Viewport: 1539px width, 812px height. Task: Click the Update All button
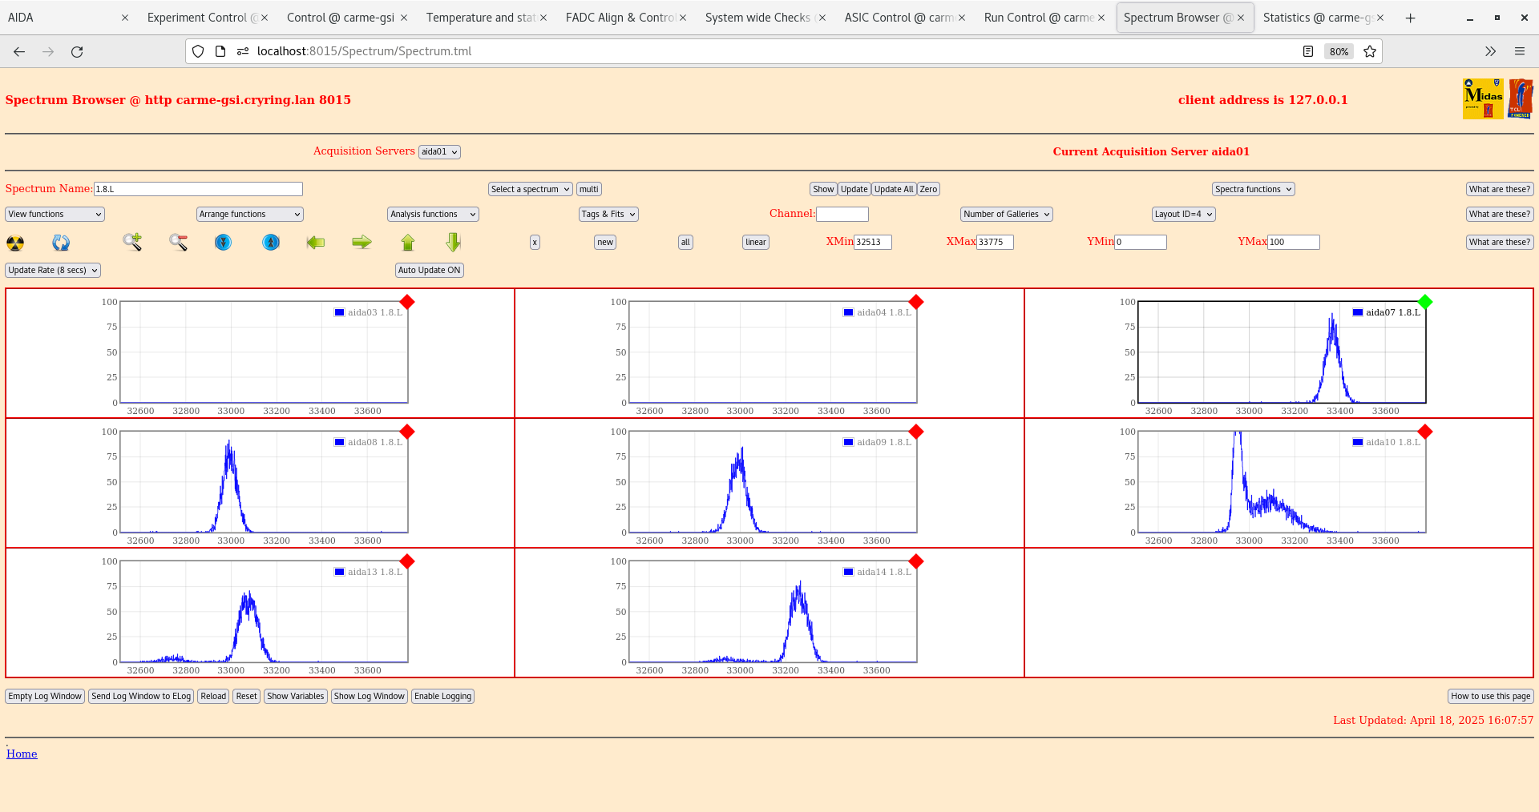point(893,189)
